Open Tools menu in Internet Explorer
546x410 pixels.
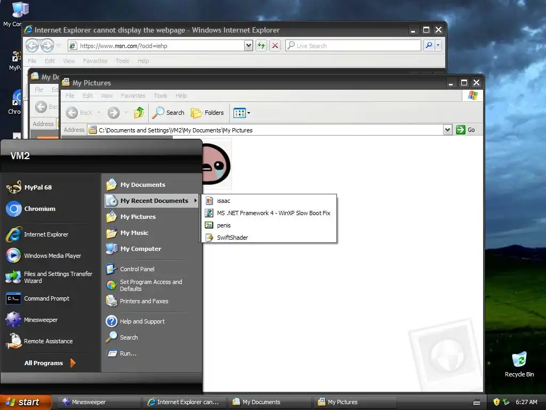click(122, 61)
